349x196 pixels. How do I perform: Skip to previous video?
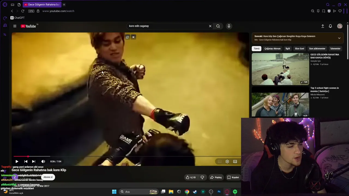click(x=26, y=161)
